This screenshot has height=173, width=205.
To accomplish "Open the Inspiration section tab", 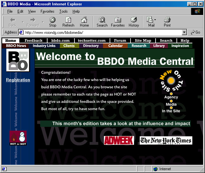I will (180, 46).
